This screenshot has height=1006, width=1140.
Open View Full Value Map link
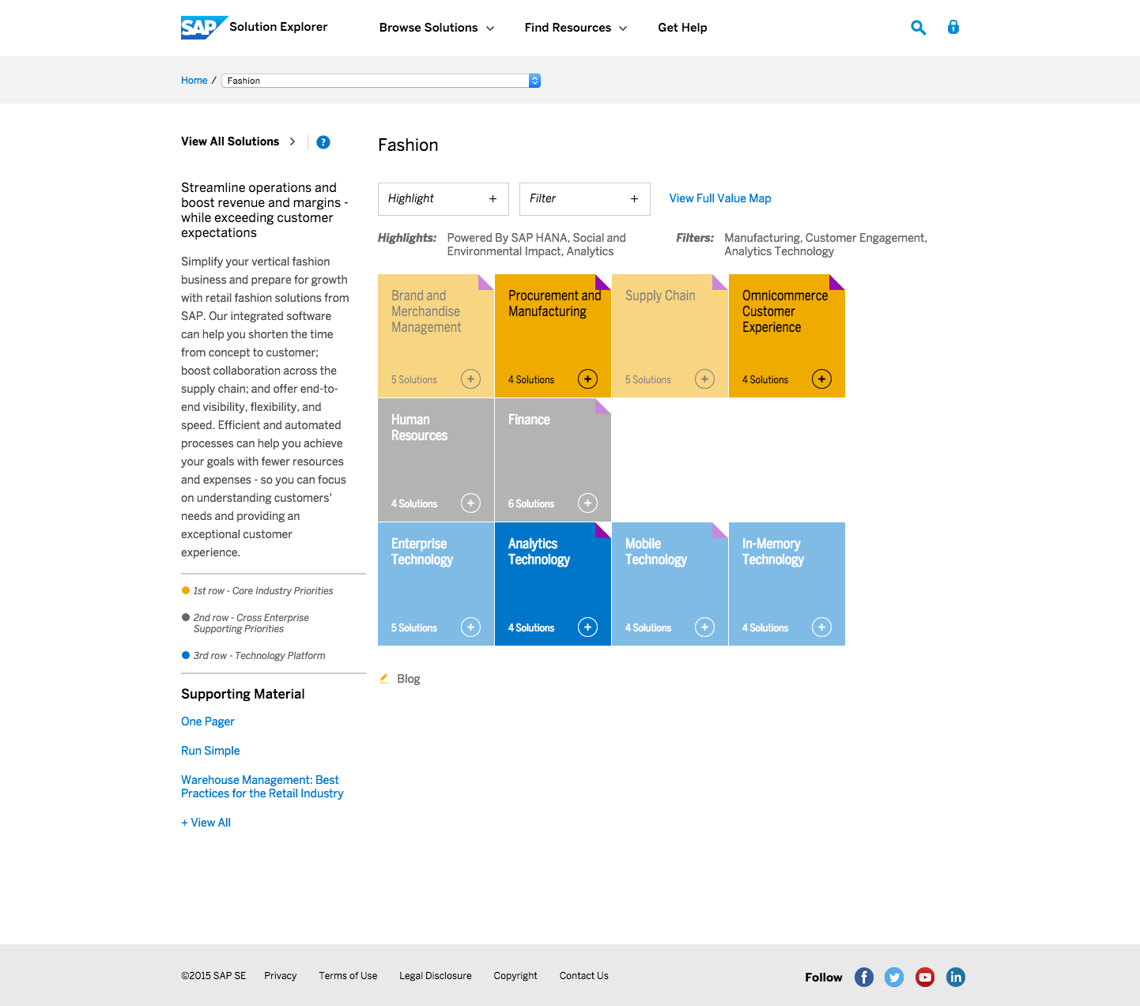click(x=720, y=198)
